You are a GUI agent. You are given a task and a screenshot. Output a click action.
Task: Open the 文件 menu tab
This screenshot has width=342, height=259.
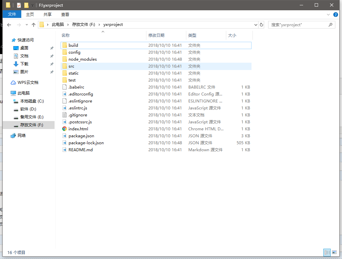12,14
